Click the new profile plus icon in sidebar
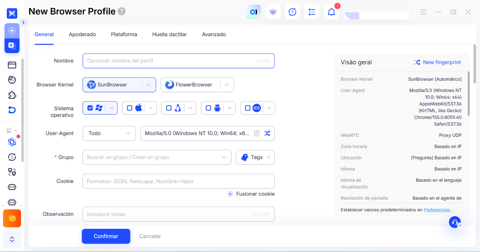 point(12,31)
